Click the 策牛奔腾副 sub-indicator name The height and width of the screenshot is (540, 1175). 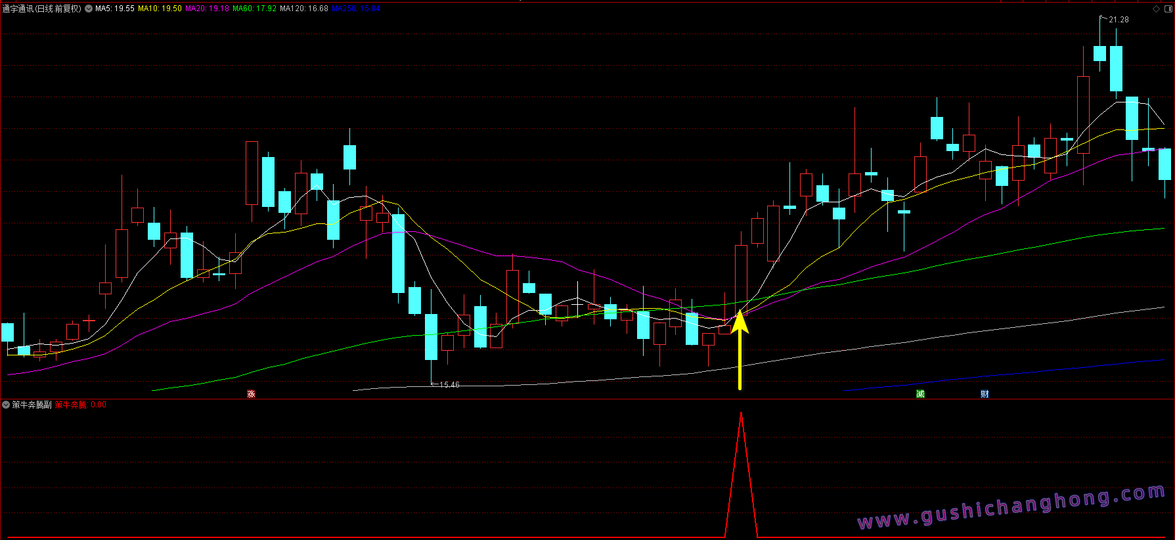tap(32, 405)
